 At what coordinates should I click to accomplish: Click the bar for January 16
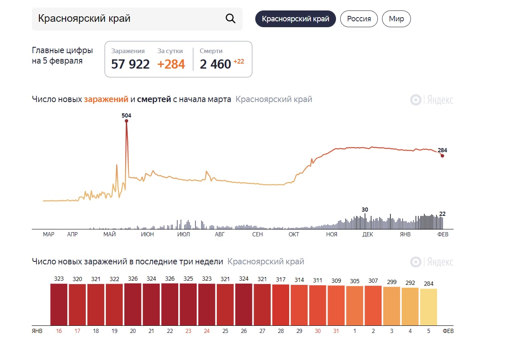[x=59, y=305]
